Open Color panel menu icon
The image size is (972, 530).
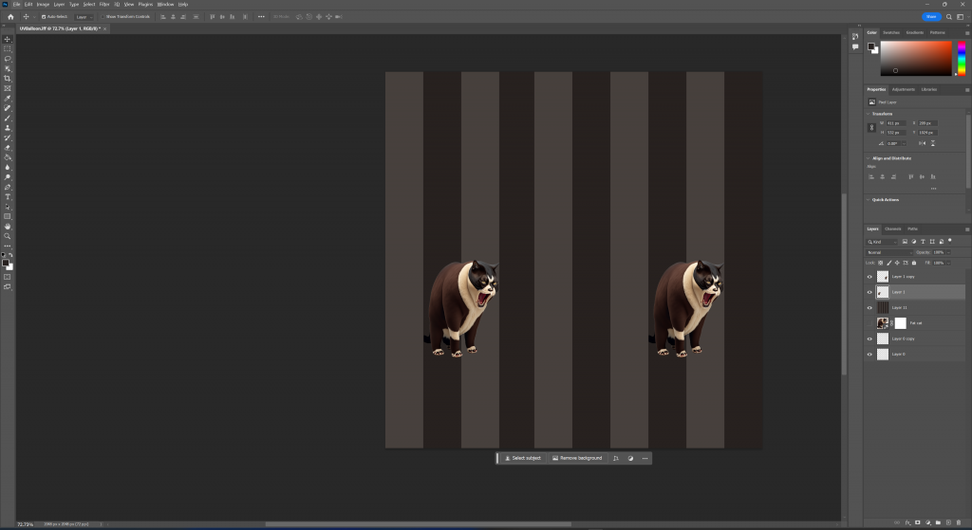click(x=967, y=33)
